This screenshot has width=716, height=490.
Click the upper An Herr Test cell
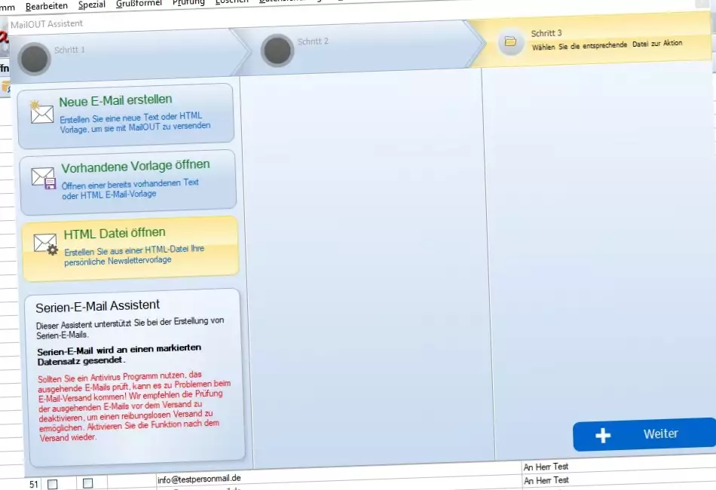(x=546, y=467)
